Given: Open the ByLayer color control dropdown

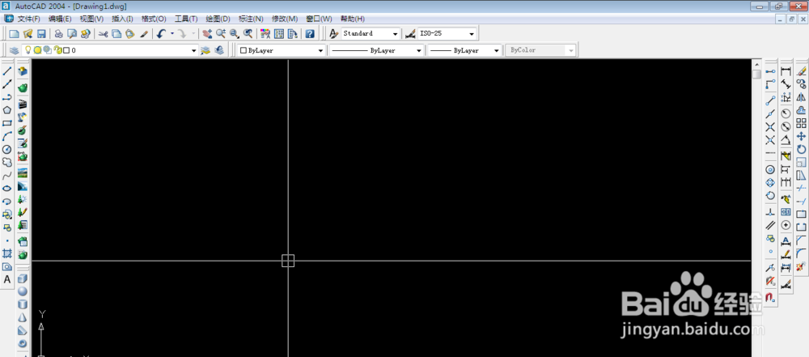Looking at the screenshot, I should click(320, 51).
